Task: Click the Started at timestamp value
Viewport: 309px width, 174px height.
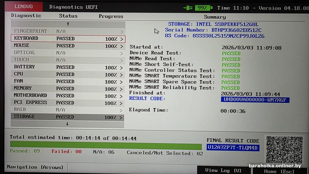Action: [x=252, y=48]
